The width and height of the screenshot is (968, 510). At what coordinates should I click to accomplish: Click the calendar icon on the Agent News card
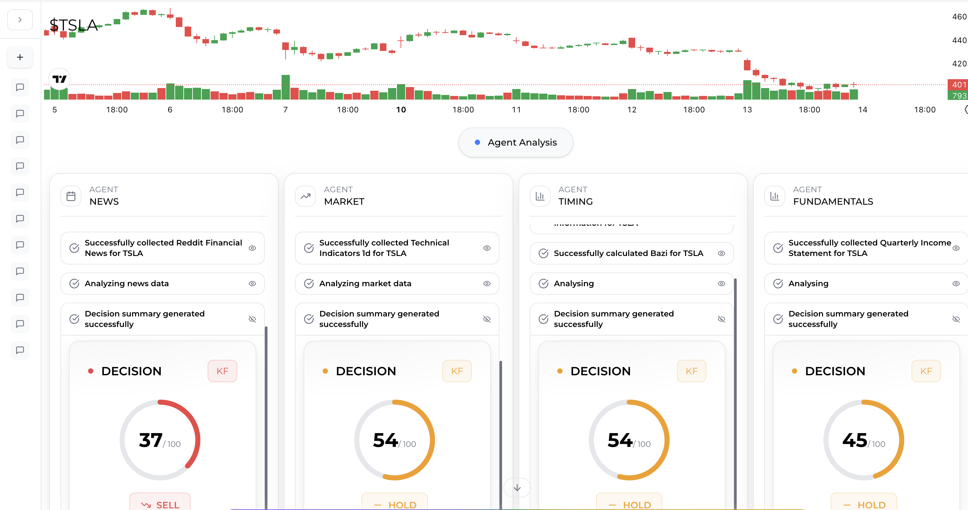click(71, 196)
